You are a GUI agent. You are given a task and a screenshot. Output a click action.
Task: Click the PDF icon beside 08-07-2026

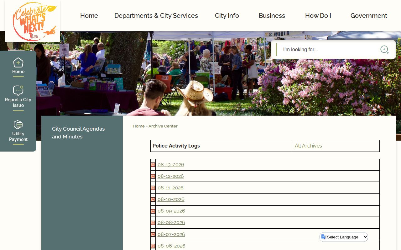(x=153, y=234)
